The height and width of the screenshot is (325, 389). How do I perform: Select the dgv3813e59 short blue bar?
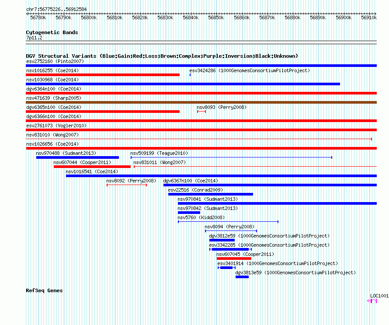242,277
